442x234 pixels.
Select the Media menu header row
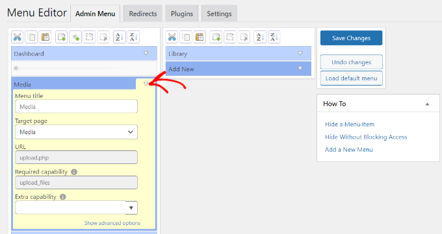click(x=75, y=84)
